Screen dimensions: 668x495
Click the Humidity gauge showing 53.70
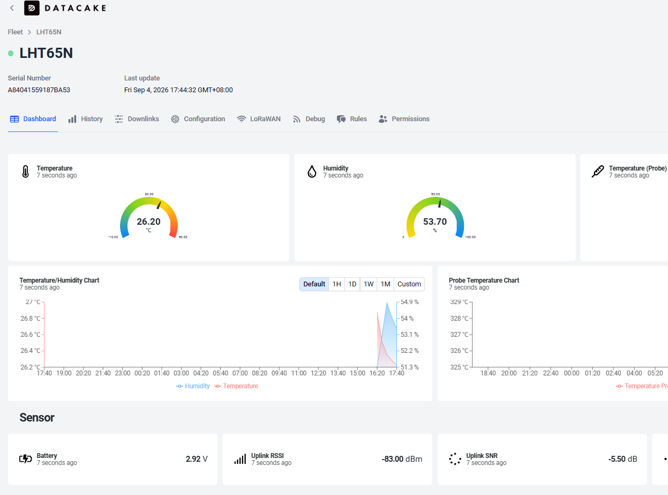pyautogui.click(x=435, y=217)
